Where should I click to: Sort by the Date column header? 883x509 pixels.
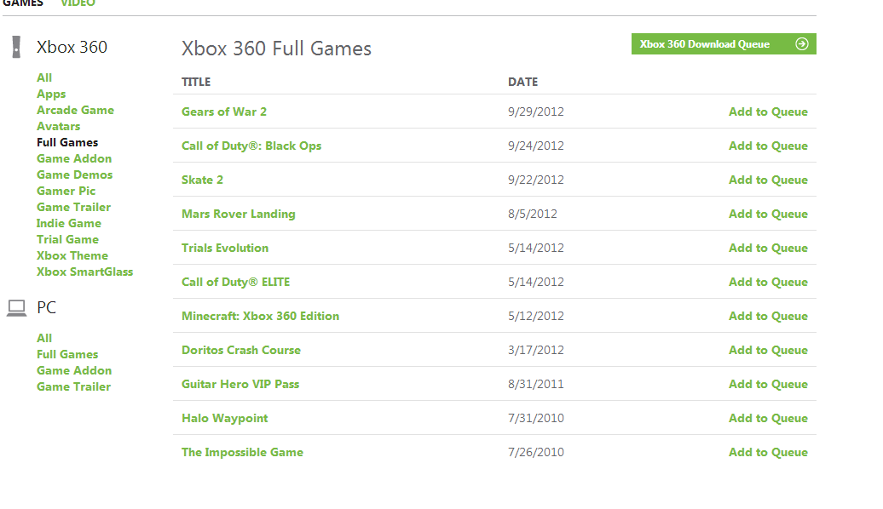pyautogui.click(x=522, y=82)
